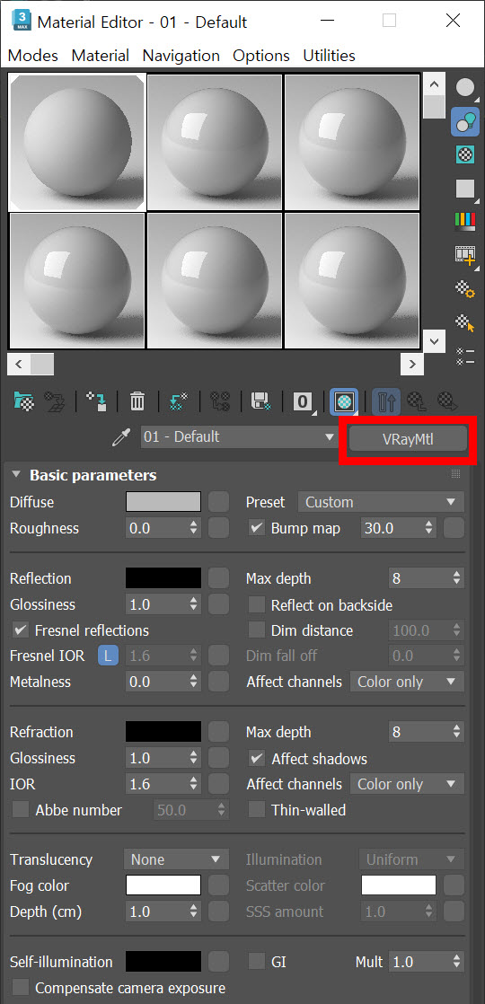
Task: Toggle the checkered Background icon
Action: [465, 154]
